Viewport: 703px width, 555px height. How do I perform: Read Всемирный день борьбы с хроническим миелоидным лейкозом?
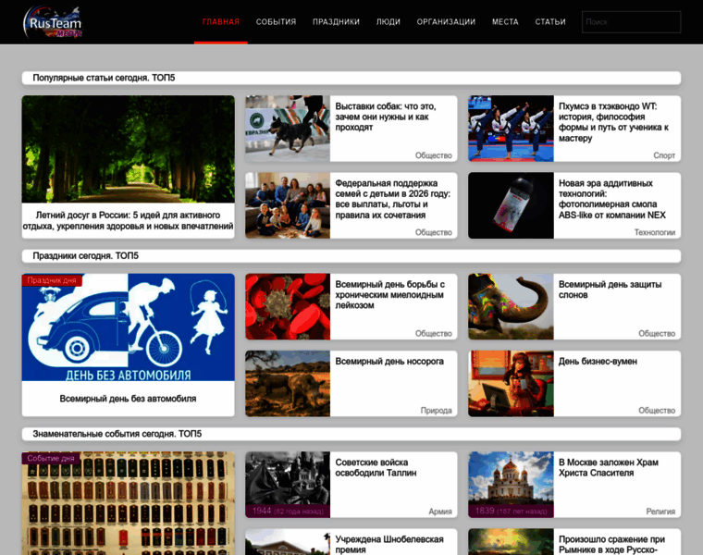point(389,295)
